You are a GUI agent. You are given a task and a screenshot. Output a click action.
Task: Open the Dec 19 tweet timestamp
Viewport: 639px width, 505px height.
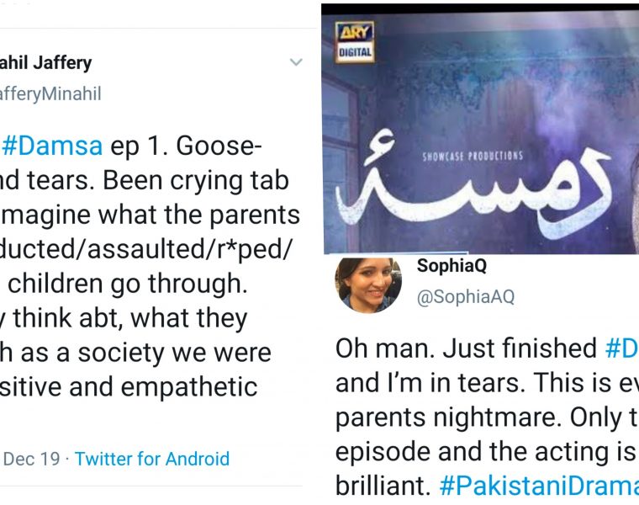[x=32, y=459]
